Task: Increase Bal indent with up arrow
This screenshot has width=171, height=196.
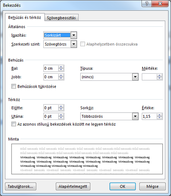Action: (61, 67)
